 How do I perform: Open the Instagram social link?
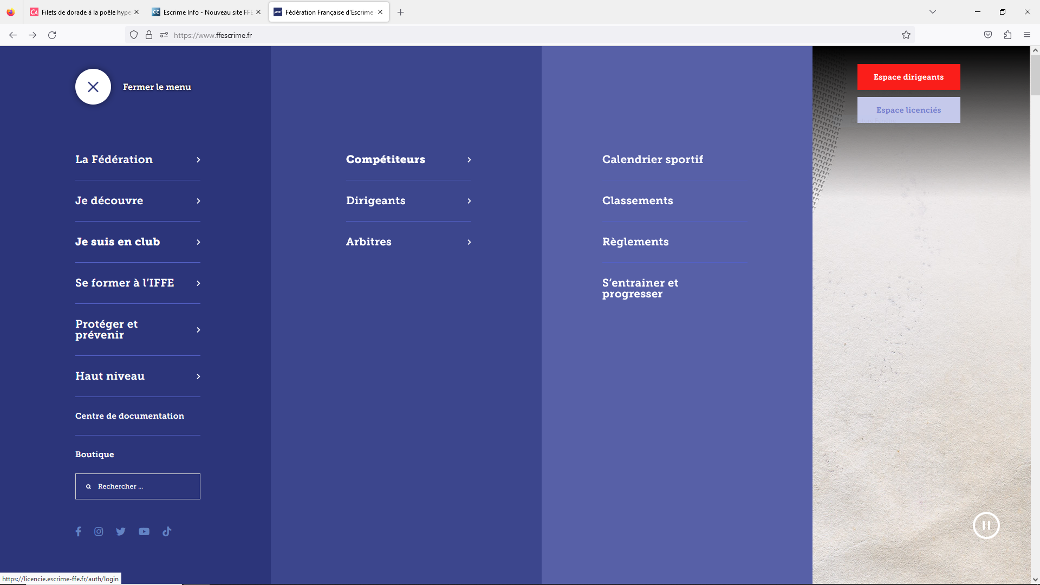99,531
